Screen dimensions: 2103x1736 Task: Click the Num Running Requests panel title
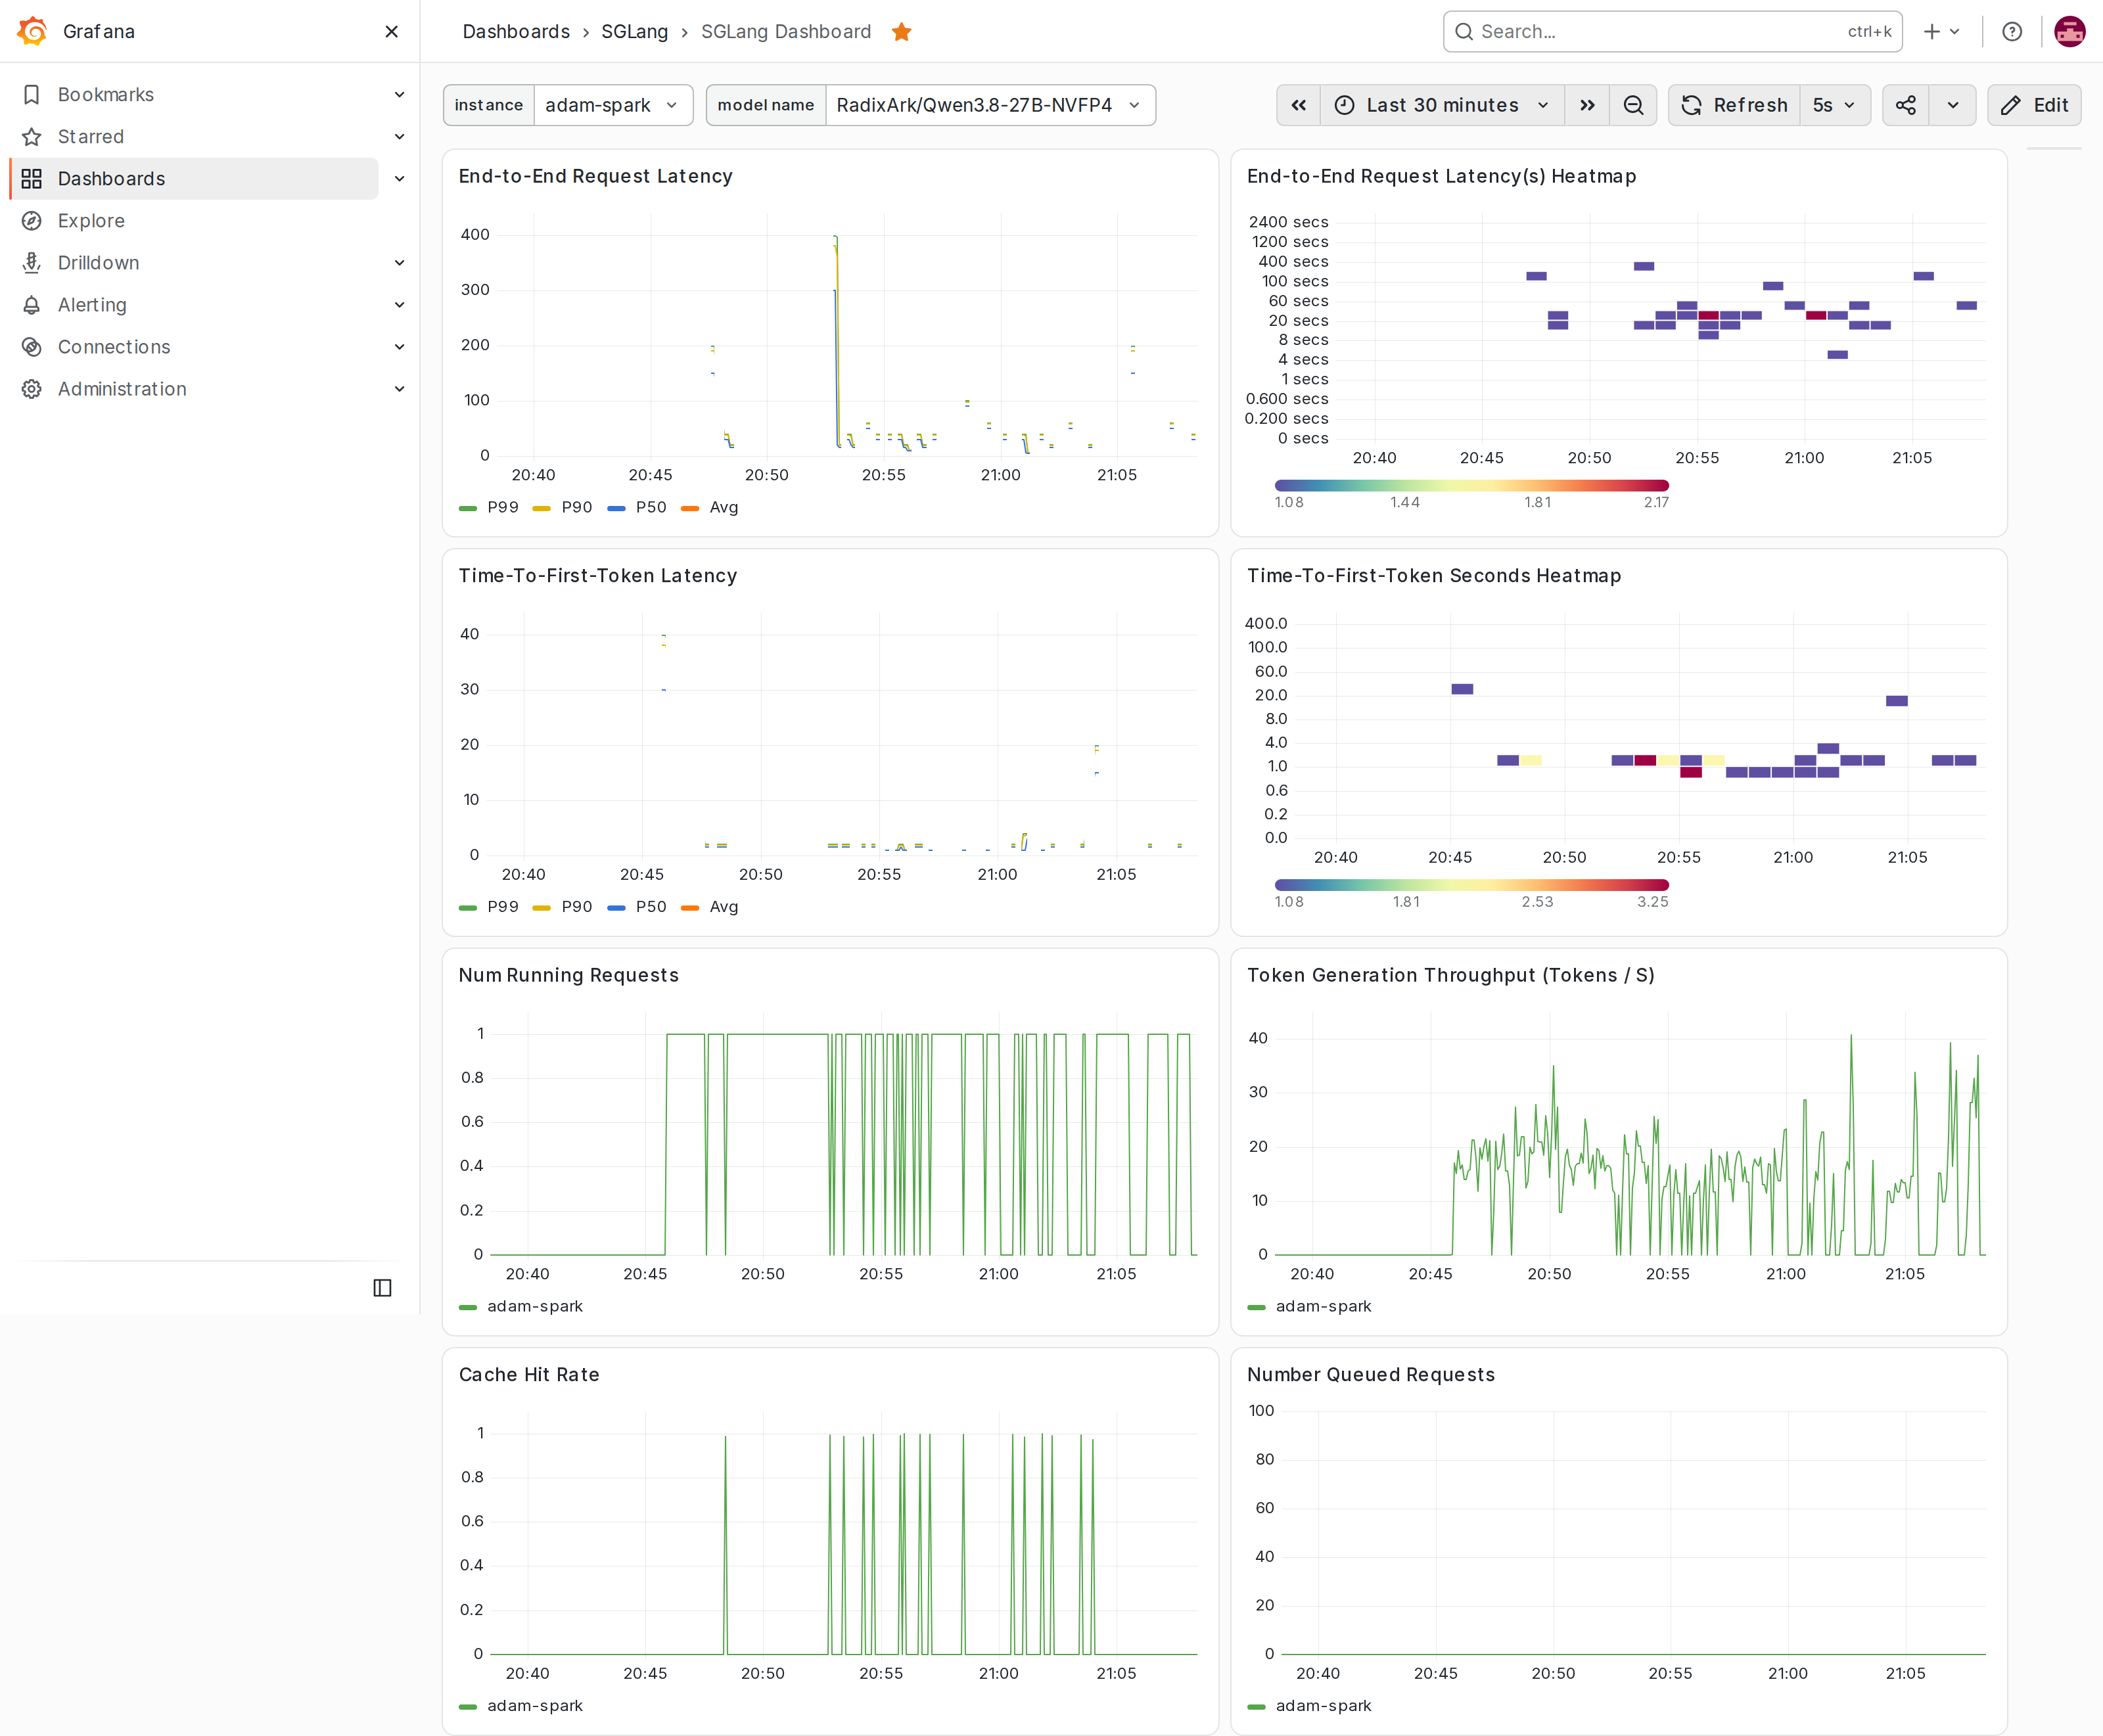point(568,975)
